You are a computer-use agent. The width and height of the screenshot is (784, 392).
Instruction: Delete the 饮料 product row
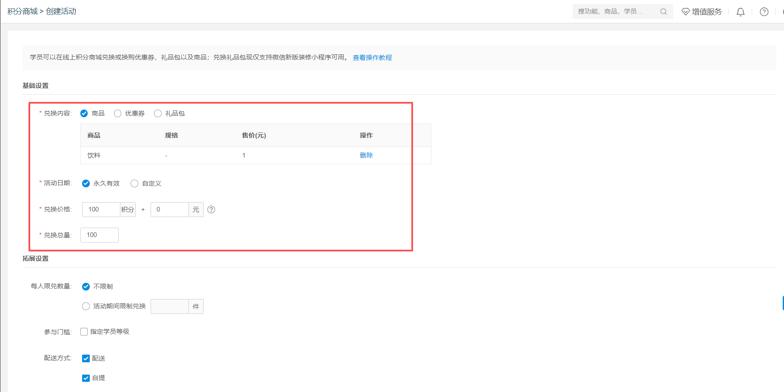click(x=366, y=155)
